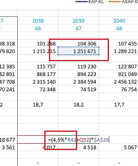
Task: Select the cell with value 101 268
Action: [x=38, y=43]
